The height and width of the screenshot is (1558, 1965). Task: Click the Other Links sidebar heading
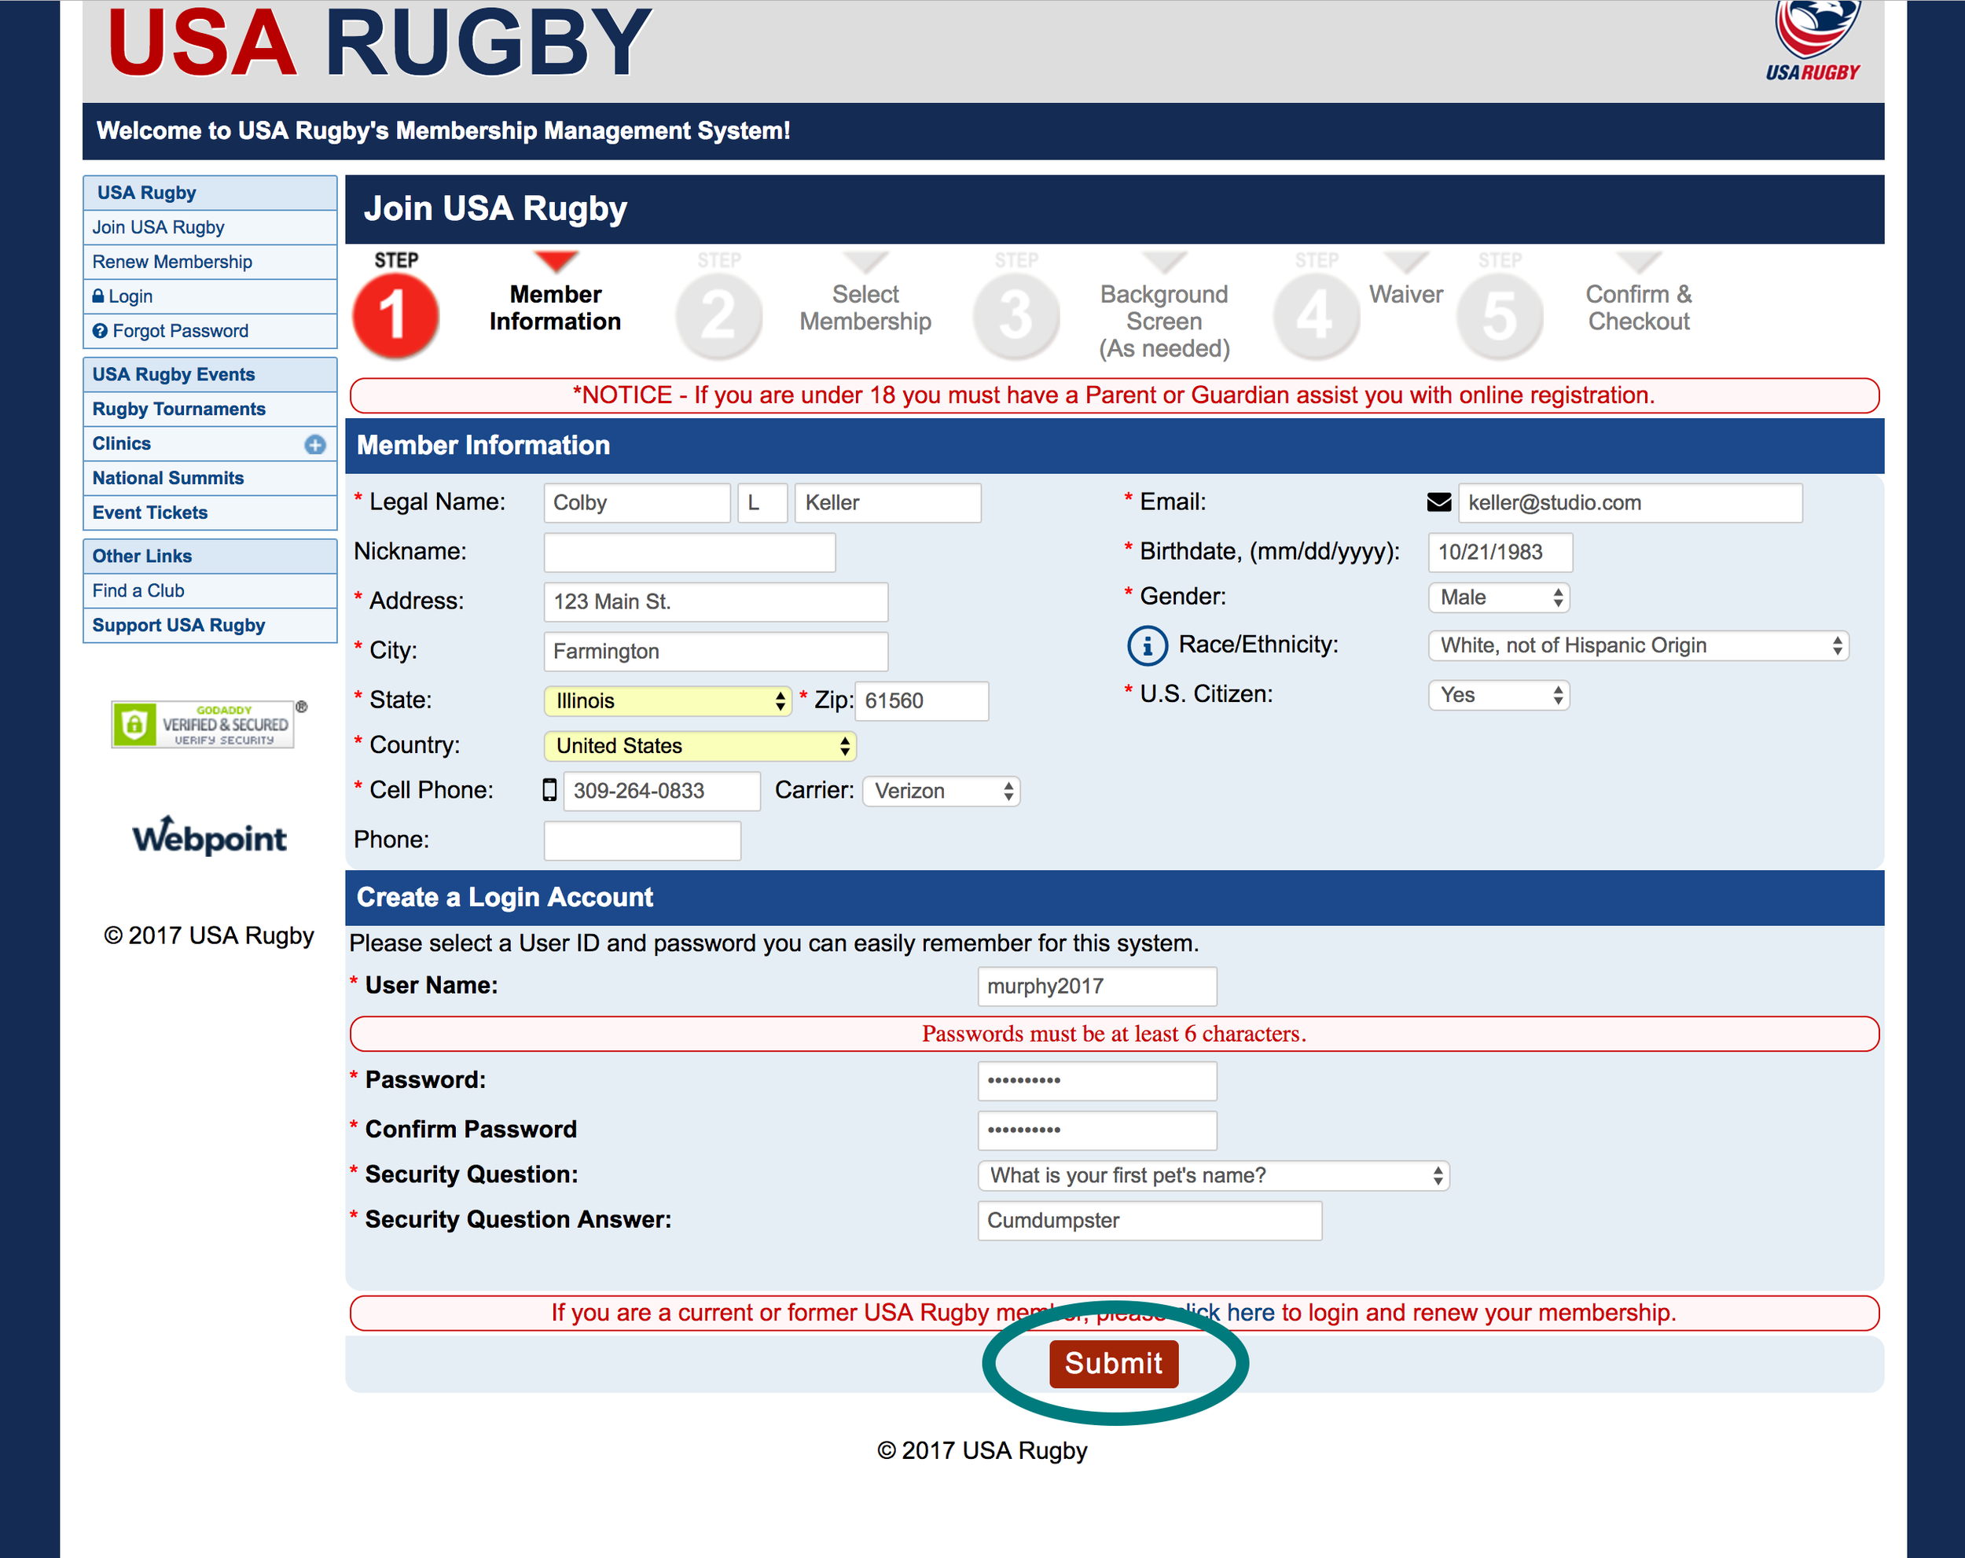click(210, 556)
